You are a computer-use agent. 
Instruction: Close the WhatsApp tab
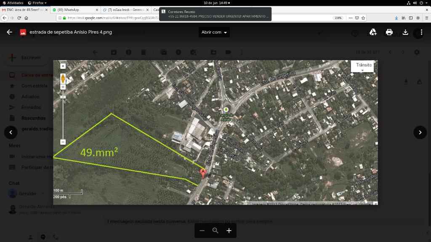pos(97,10)
